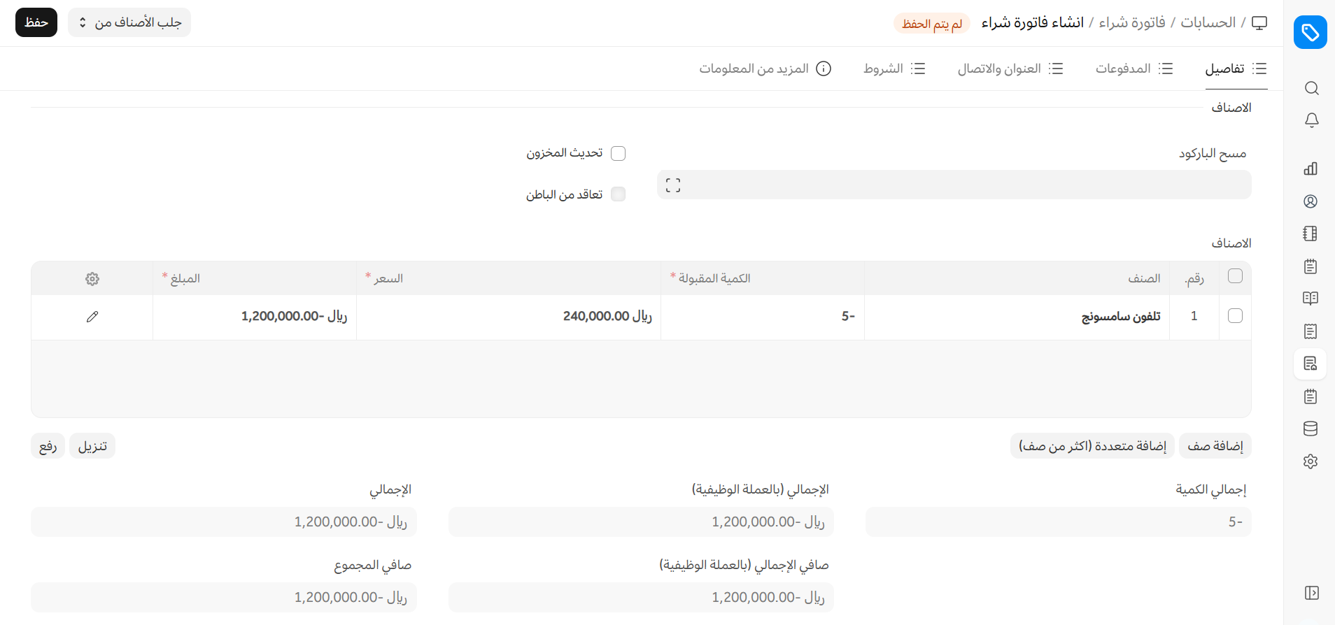The image size is (1335, 625).
Task: Open notifications bell in the sidebar
Action: pyautogui.click(x=1311, y=120)
